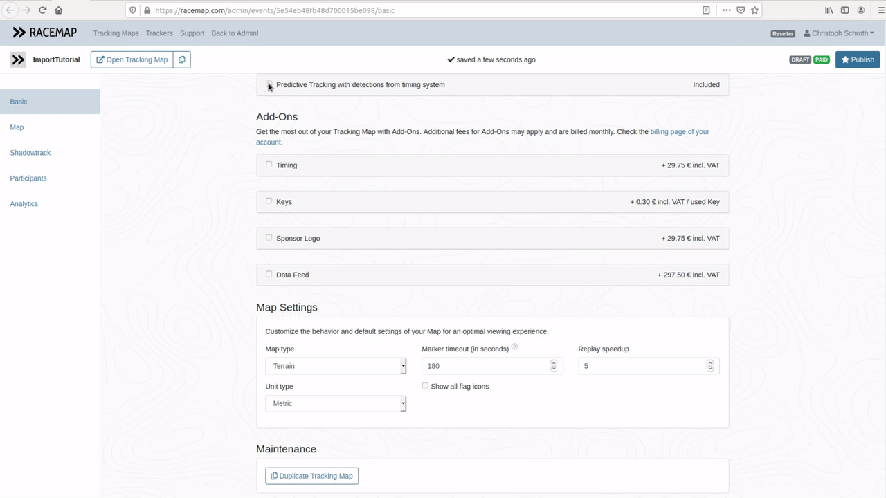Click the Marker timeout help question icon
Image resolution: width=886 pixels, height=498 pixels.
point(514,347)
